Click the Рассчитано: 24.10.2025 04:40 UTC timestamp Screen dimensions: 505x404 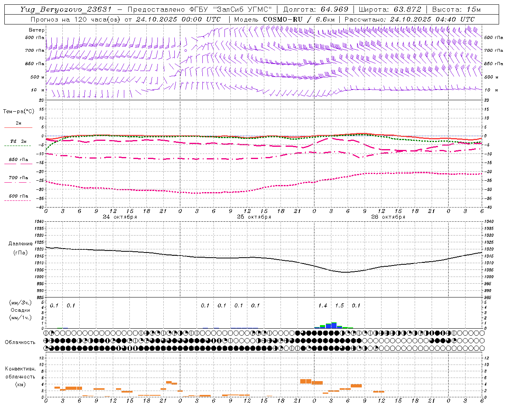click(x=410, y=19)
